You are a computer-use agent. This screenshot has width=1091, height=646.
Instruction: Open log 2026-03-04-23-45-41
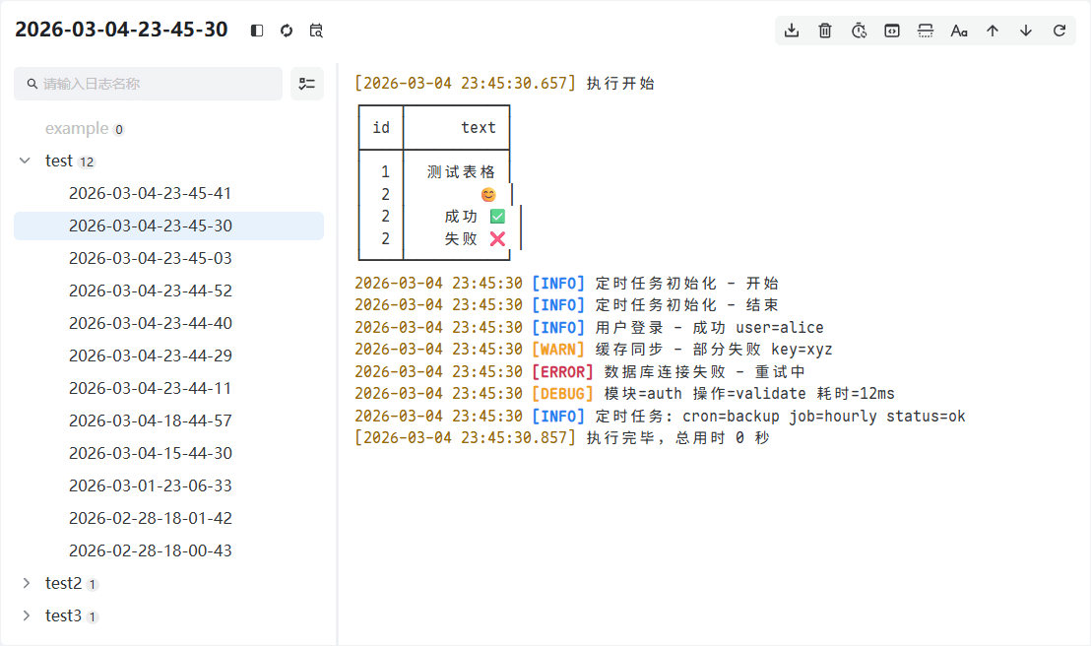pos(151,193)
